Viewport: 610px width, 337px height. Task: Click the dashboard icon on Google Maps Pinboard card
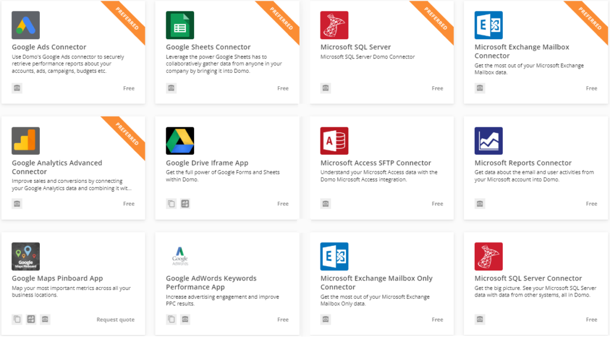click(x=31, y=320)
